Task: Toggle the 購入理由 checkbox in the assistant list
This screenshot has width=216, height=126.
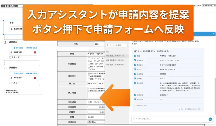Action: tap(135, 83)
